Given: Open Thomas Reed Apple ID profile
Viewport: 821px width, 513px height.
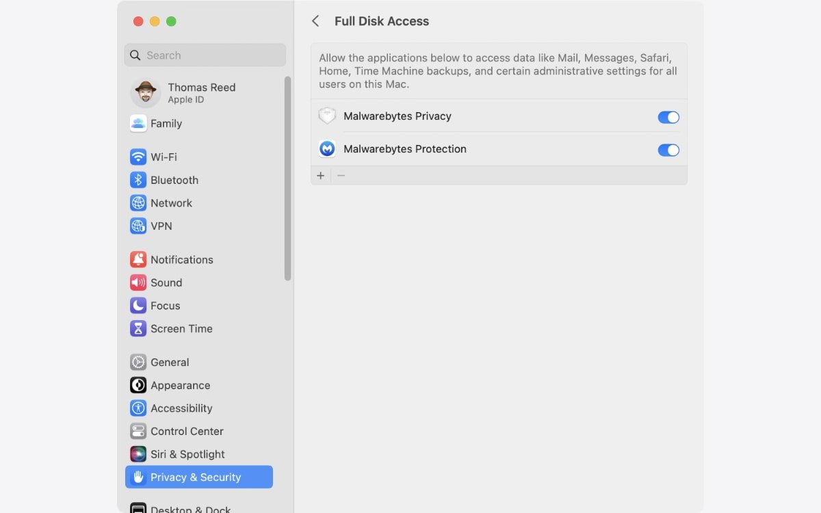Looking at the screenshot, I should [x=201, y=93].
